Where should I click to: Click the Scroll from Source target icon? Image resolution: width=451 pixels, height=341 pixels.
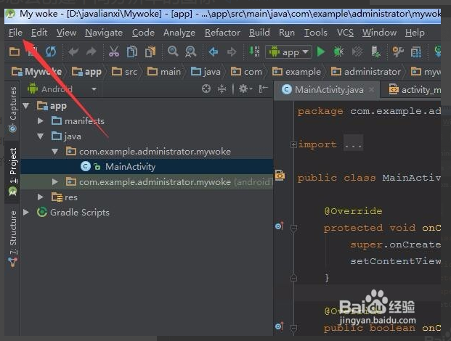point(206,89)
